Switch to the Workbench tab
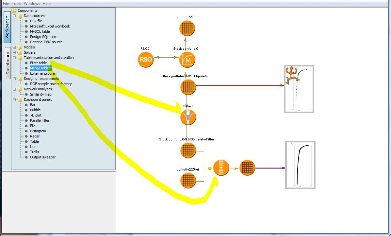391x236 pixels. coord(8,27)
